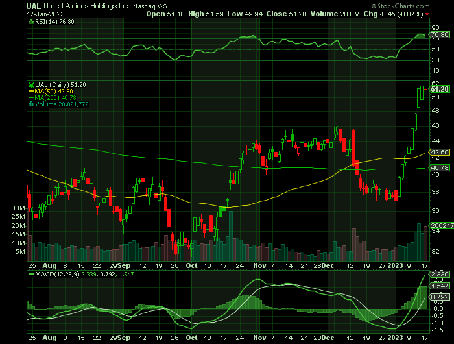Viewport: 454px width, 344px height.
Task: Click the yellow 42.60 tag on price axis
Action: point(440,153)
